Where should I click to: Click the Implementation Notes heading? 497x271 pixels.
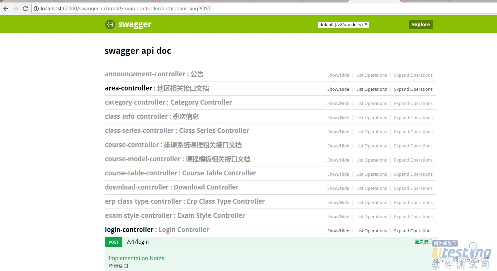136,258
